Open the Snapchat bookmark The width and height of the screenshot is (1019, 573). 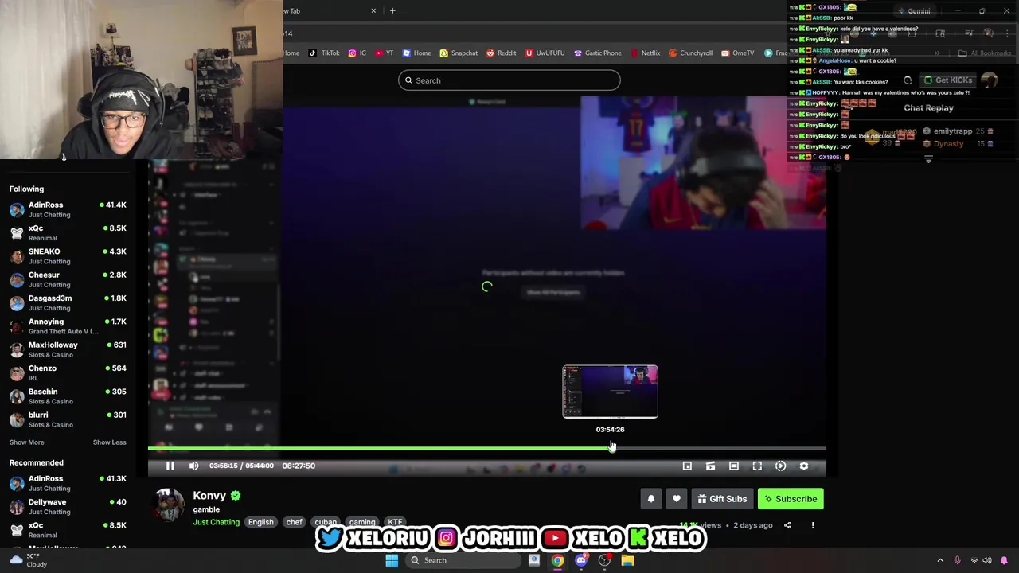[x=459, y=53]
